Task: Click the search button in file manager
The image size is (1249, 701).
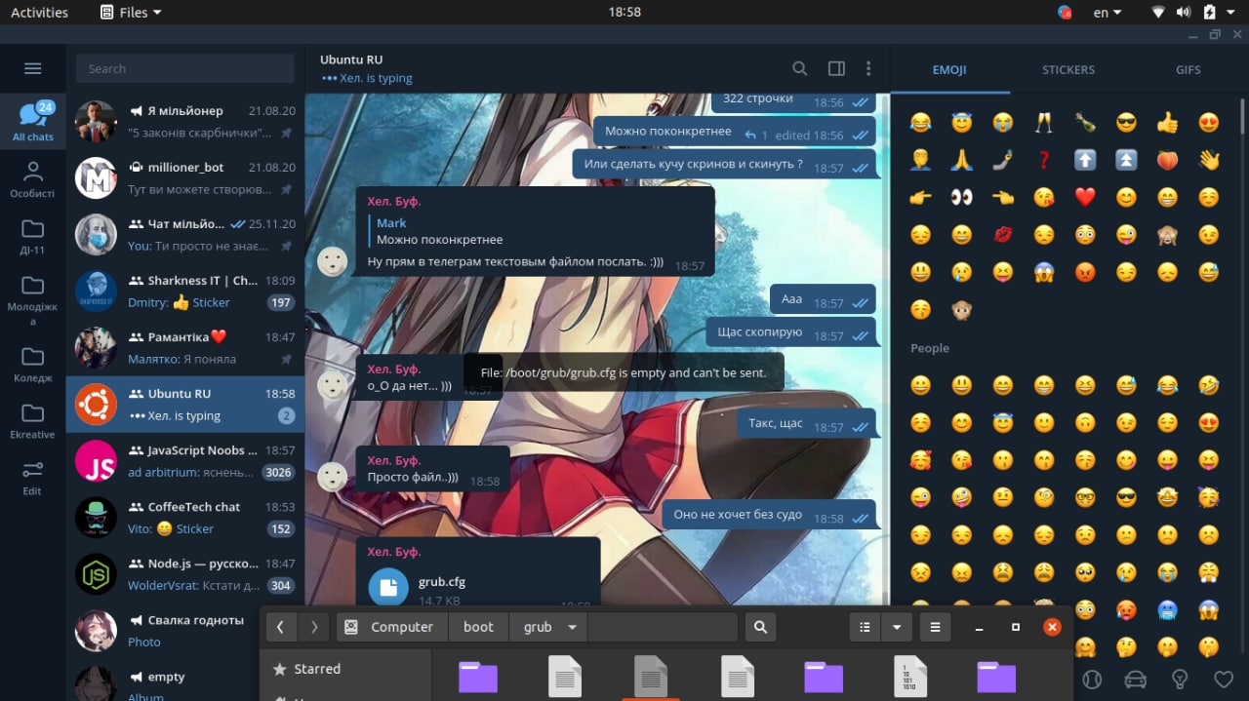Action: [760, 627]
